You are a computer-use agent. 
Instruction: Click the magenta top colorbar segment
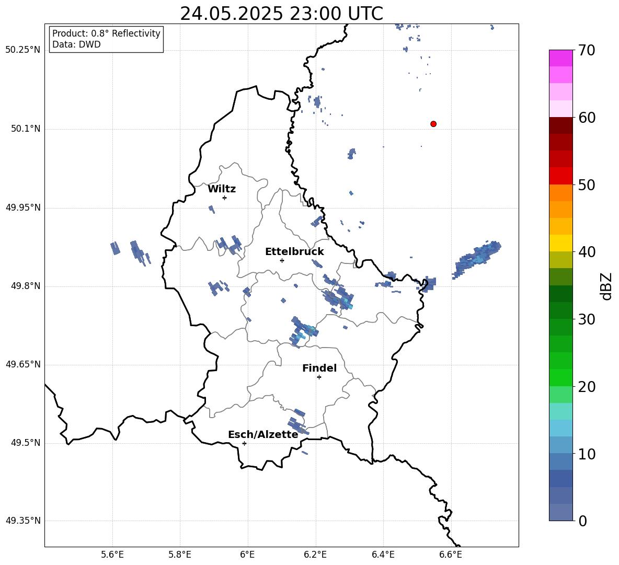[561, 58]
